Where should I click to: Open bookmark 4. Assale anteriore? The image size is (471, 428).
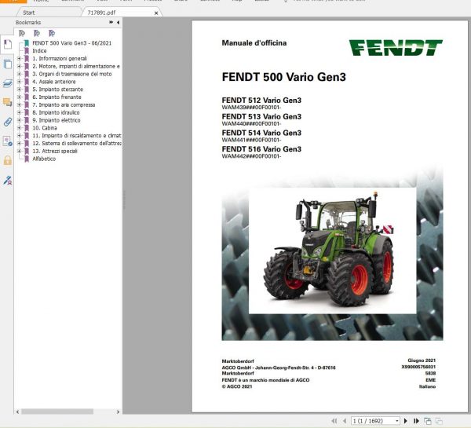(x=53, y=82)
